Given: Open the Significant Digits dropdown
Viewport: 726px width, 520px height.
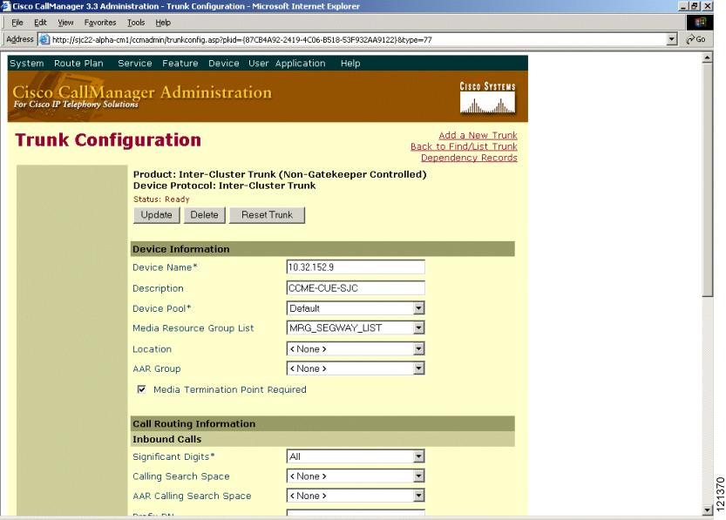Looking at the screenshot, I should pyautogui.click(x=418, y=456).
